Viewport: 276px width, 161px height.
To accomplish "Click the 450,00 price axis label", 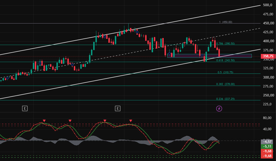I will click(269, 23).
